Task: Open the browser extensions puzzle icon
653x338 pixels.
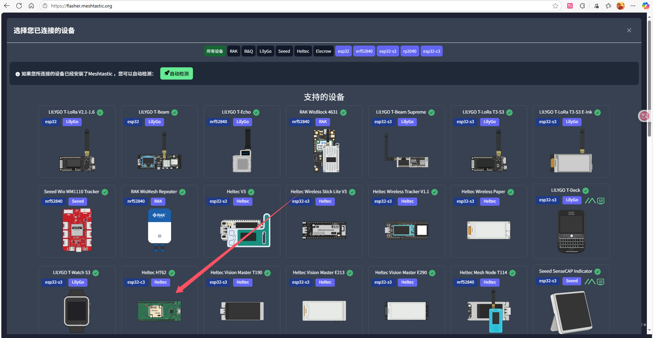Action: coord(582,6)
